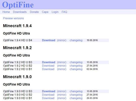Download OptiFine 1.9.0 HD U B2
This screenshot has width=136, height=101.
[x=48, y=95]
